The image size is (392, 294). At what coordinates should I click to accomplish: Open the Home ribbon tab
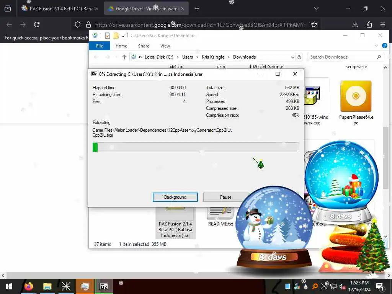pyautogui.click(x=121, y=46)
